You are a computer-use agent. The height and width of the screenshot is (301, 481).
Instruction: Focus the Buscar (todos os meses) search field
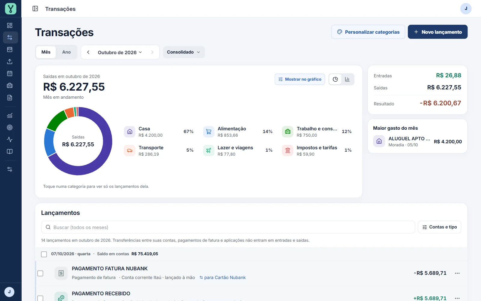[228, 227]
